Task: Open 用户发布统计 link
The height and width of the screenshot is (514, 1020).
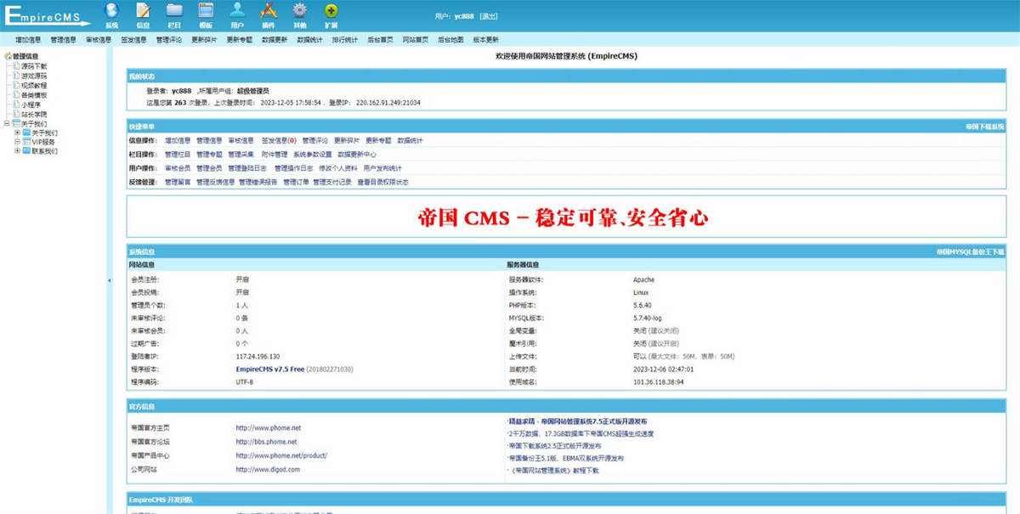Action: point(382,168)
